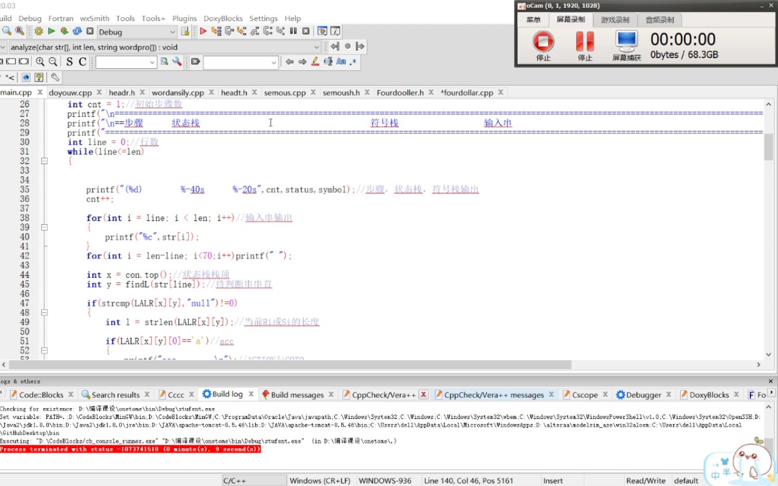The width and height of the screenshot is (778, 486).
Task: Click the Zoom out magnifier icon
Action: click(53, 62)
